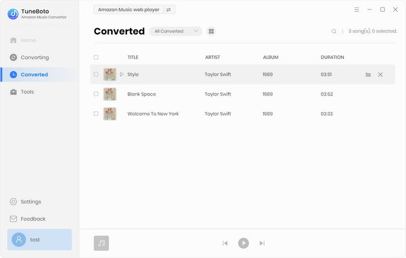
Task: Click the switch source arrows icon
Action: 169,10
